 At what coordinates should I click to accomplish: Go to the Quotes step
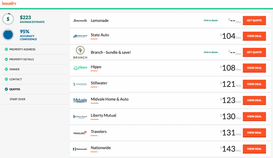point(15,89)
